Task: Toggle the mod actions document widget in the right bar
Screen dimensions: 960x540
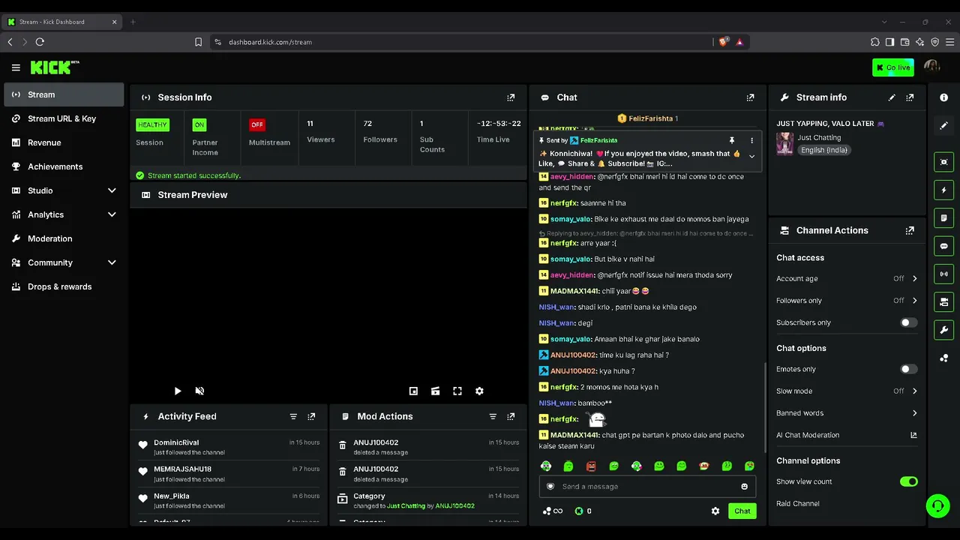Action: click(x=943, y=218)
